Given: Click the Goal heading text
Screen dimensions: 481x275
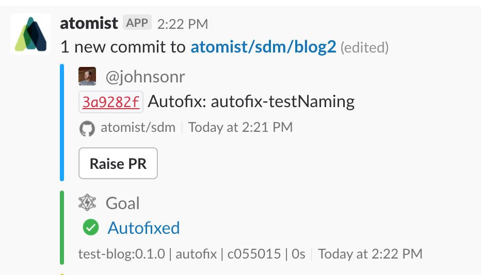Looking at the screenshot, I should [123, 203].
